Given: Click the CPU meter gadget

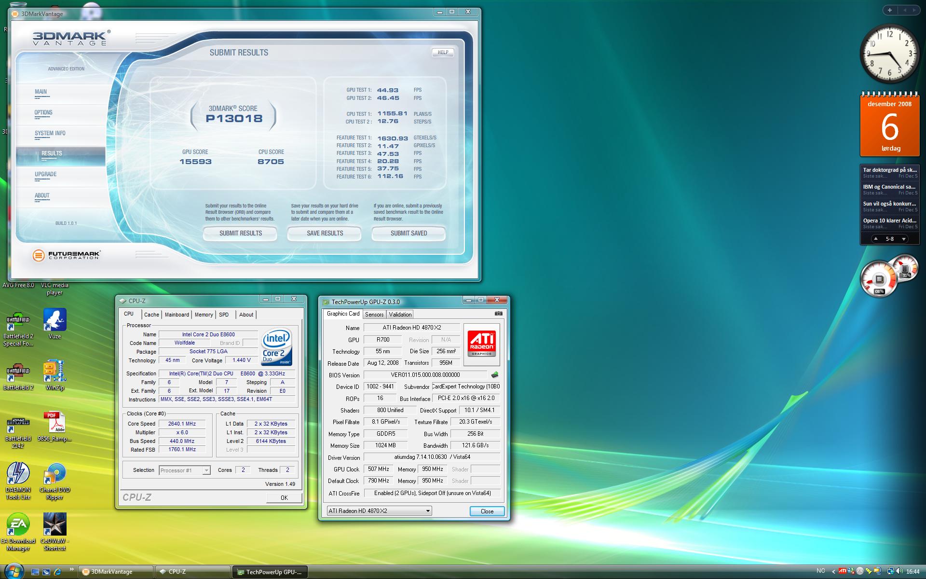Looking at the screenshot, I should (x=880, y=278).
